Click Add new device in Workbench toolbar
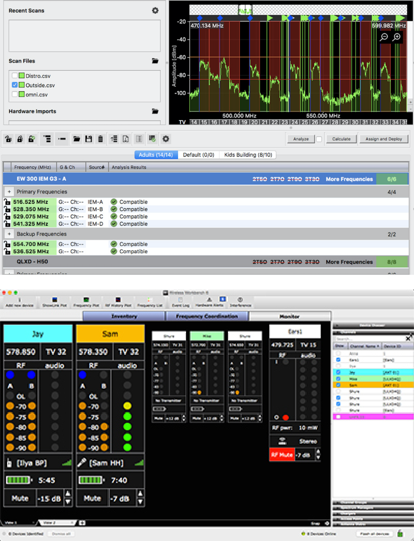Image resolution: width=414 pixels, height=541 pixels. pos(19,303)
